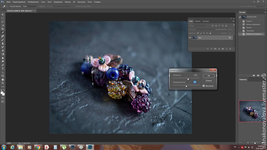Switch to the Контуры tab
This screenshot has width=267, height=150.
point(206,21)
